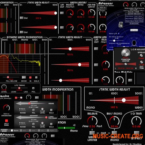Click the release knob beside the 150% slider
This screenshot has width=145, height=145.
pyautogui.click(x=106, y=65)
